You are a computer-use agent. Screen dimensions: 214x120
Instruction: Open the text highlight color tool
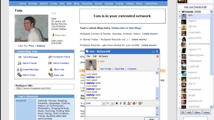coord(135,103)
